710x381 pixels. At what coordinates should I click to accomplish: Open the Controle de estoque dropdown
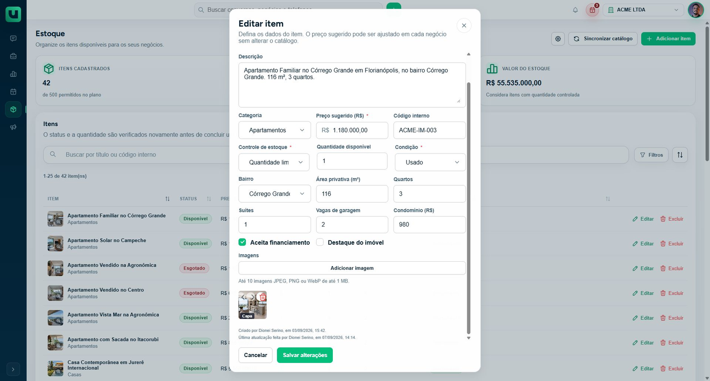[274, 162]
